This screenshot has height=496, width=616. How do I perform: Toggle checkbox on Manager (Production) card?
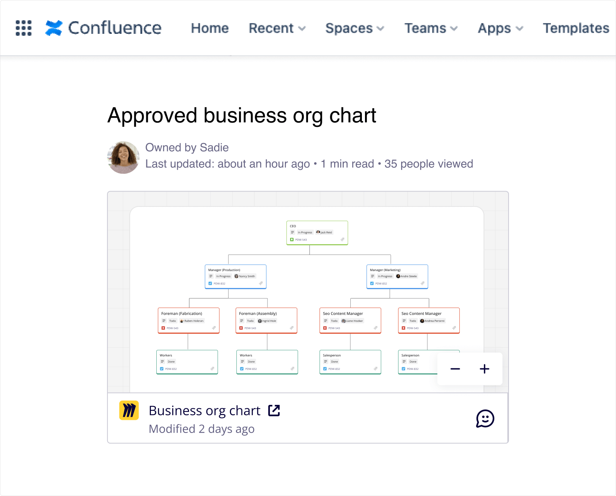210,283
